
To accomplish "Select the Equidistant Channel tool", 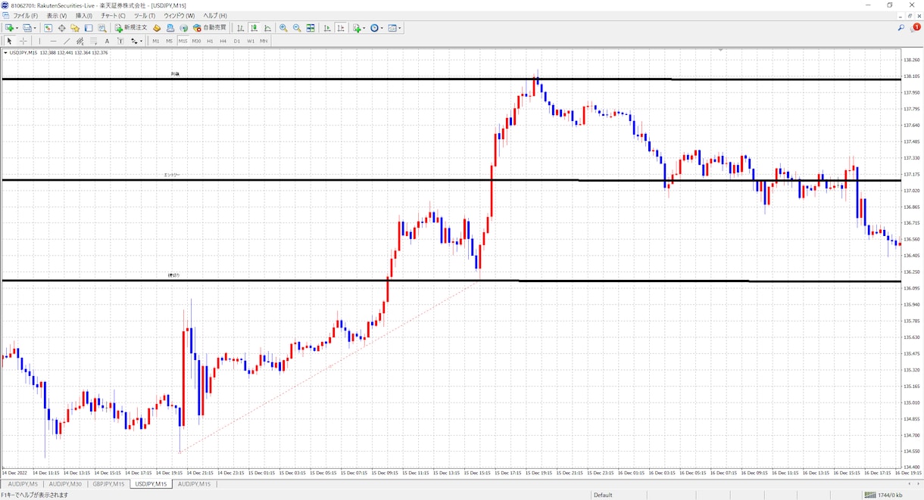I will point(80,41).
